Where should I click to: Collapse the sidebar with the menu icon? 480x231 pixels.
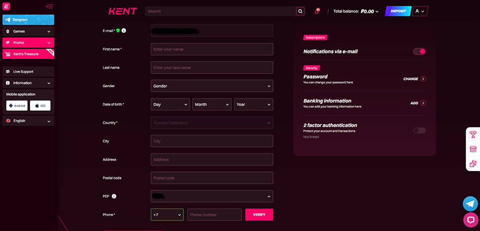pos(49,6)
